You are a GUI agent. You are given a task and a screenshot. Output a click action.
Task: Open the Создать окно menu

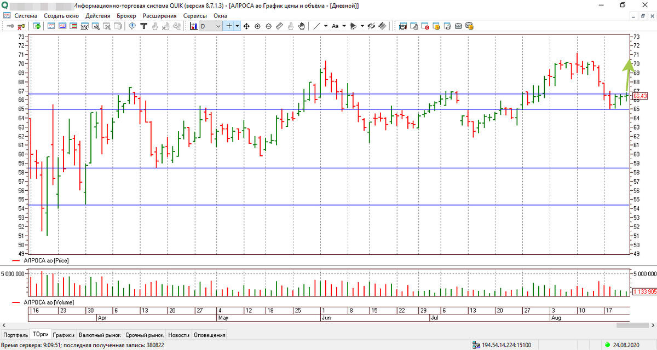tap(61, 16)
